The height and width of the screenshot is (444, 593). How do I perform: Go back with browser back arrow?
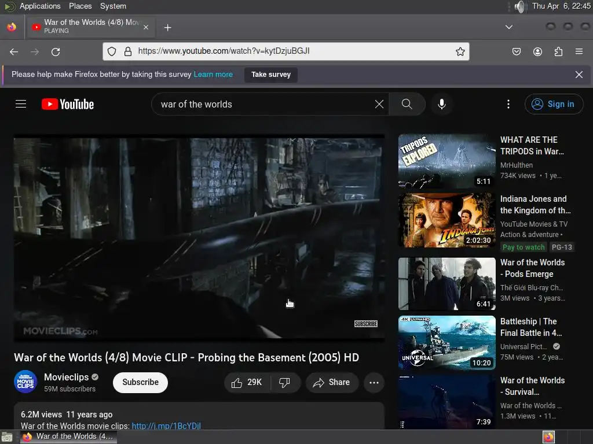tap(14, 51)
